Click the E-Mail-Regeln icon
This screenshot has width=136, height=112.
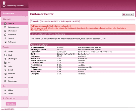(5, 59)
